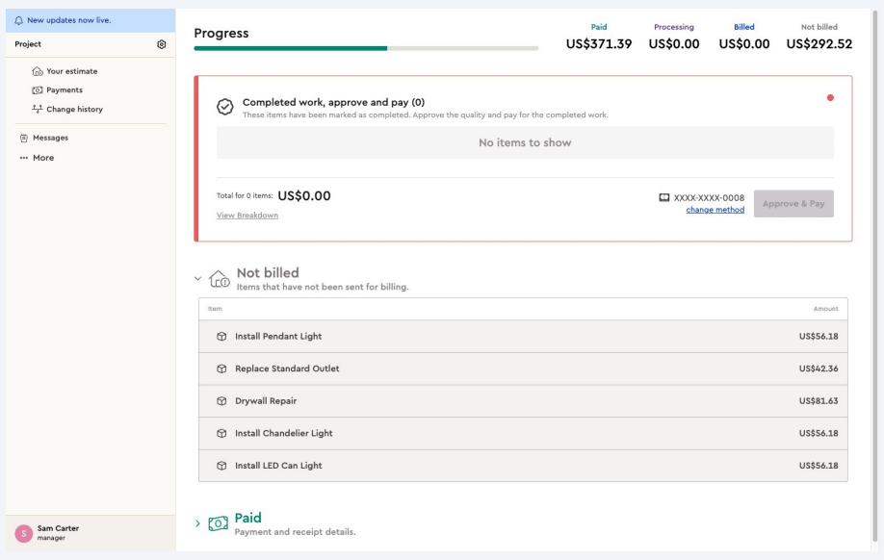Expand the Paid section chevron
This screenshot has height=560, width=884.
(198, 523)
